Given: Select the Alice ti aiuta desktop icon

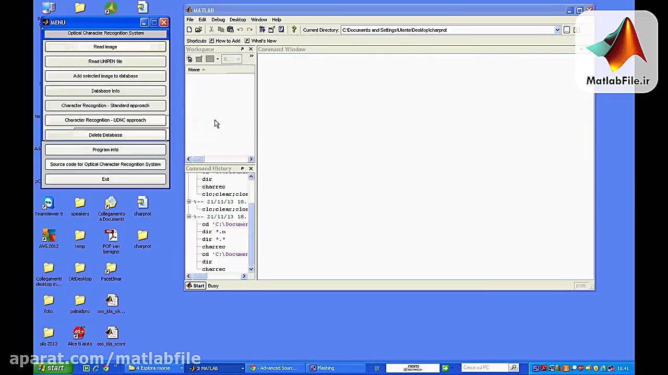Looking at the screenshot, I should tap(79, 336).
